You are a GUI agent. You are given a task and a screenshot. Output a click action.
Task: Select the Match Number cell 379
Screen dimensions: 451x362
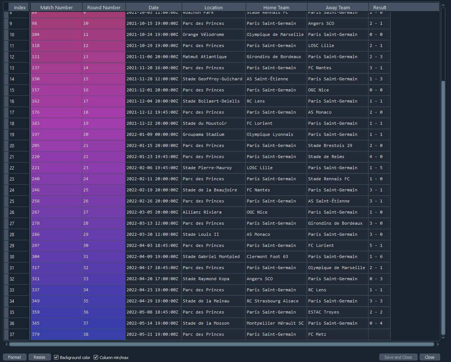coord(56,334)
